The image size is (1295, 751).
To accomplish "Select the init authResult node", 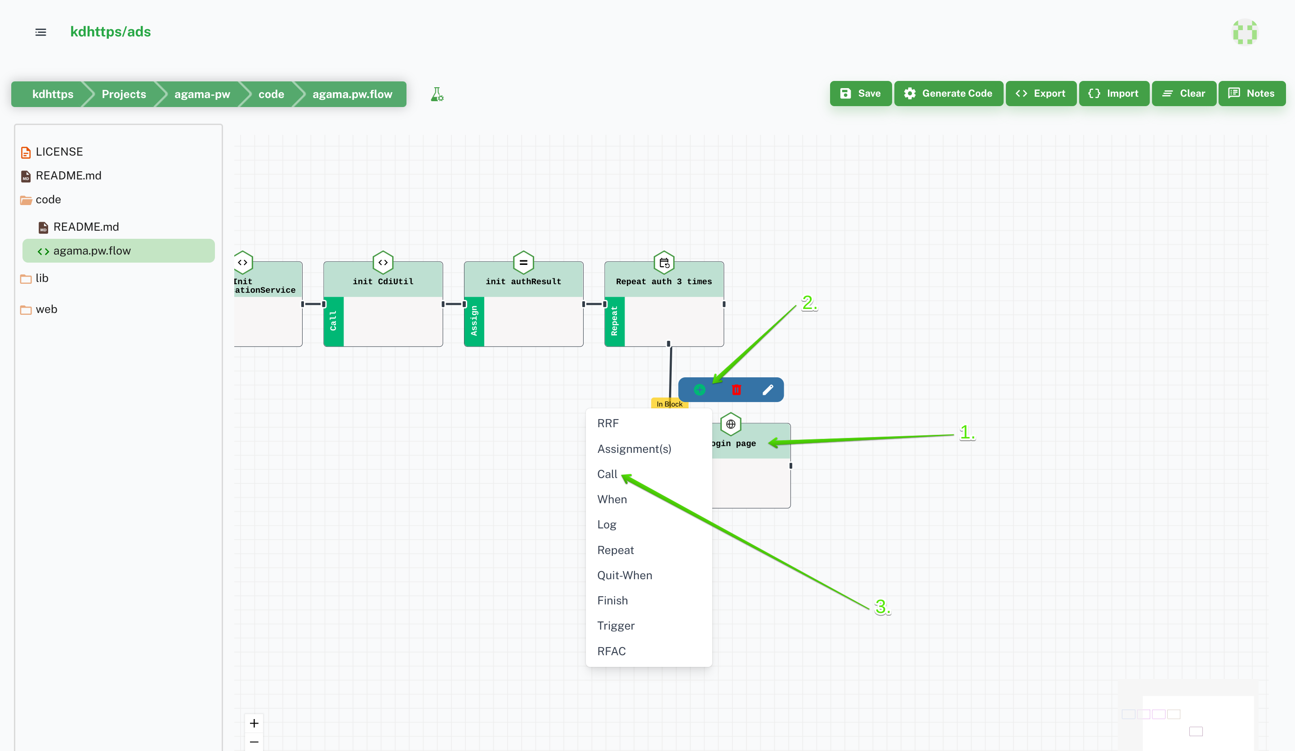I will [x=523, y=304].
